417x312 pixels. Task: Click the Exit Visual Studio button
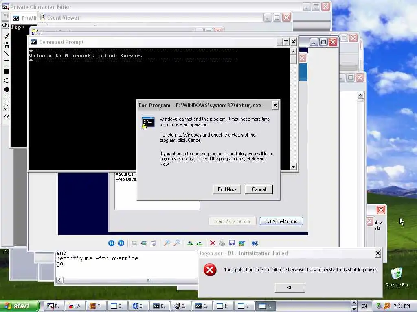[x=281, y=221]
